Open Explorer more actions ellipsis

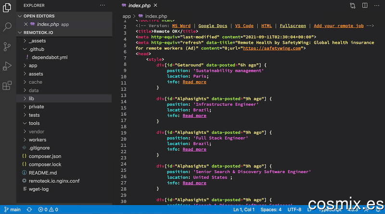click(103, 5)
